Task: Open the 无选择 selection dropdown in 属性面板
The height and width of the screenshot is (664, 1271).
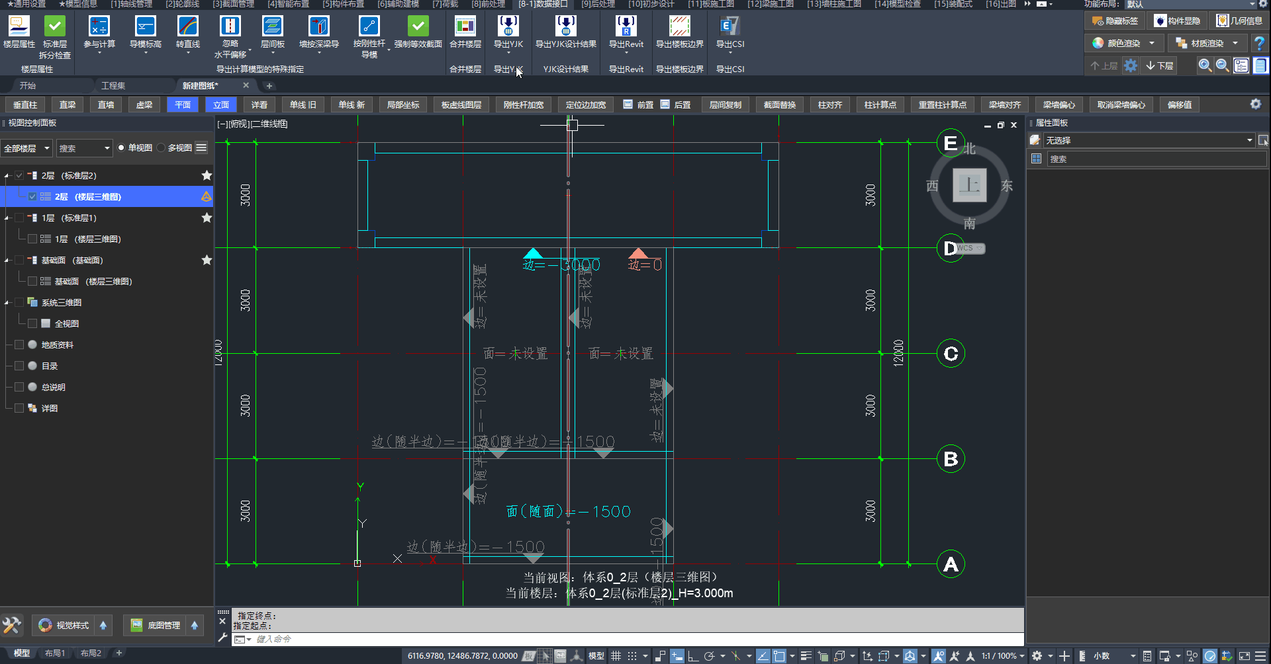Action: tap(1149, 140)
